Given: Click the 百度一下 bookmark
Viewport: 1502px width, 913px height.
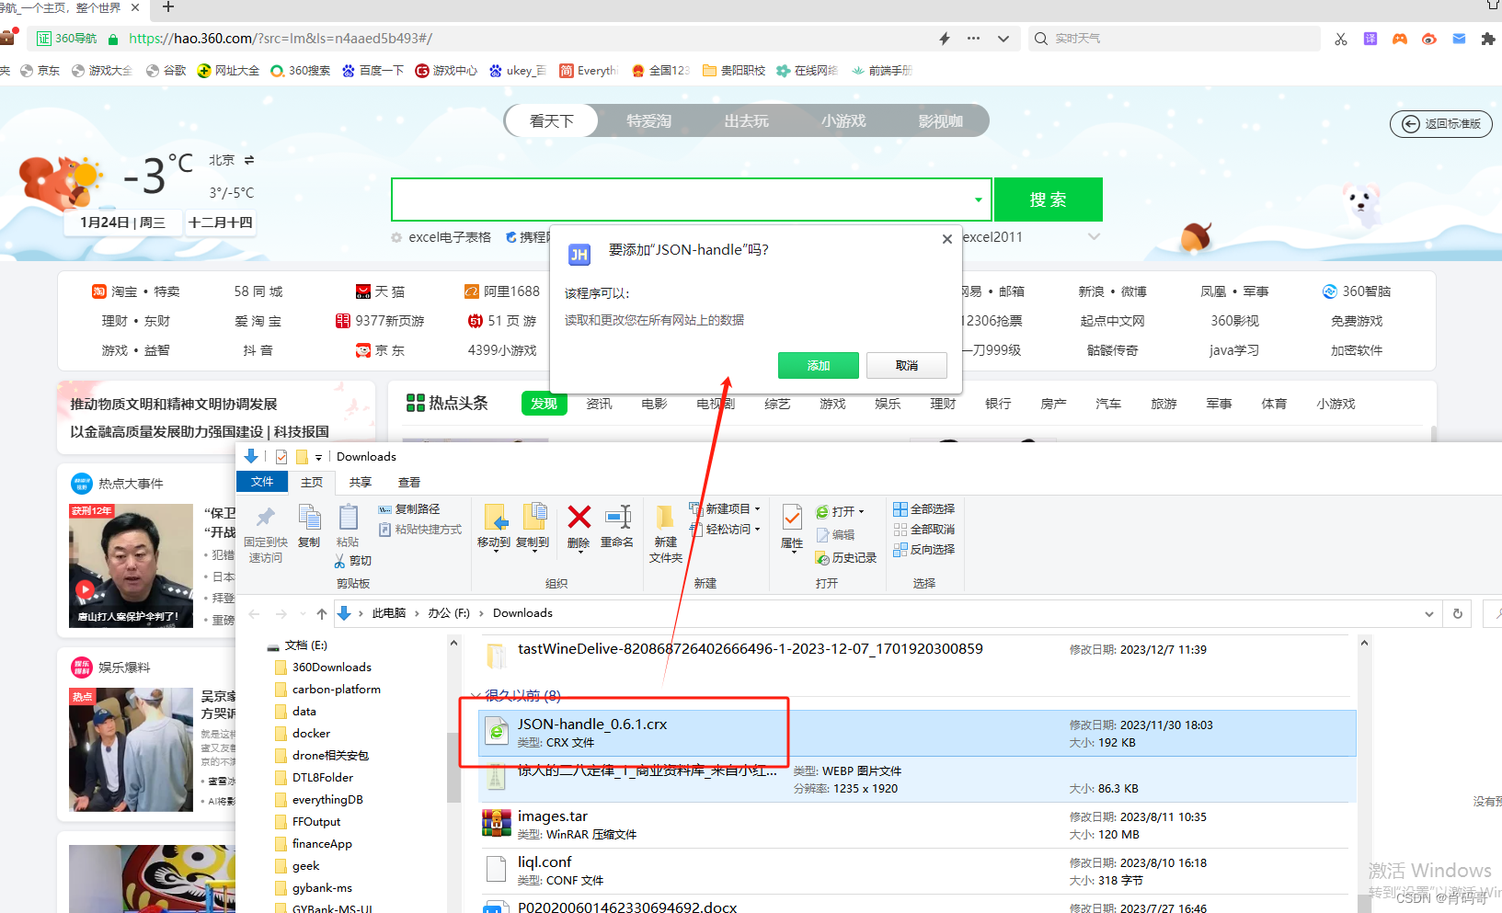Looking at the screenshot, I should click(373, 70).
